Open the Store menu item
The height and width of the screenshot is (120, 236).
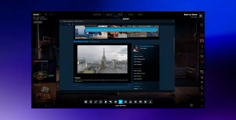pyautogui.click(x=131, y=15)
